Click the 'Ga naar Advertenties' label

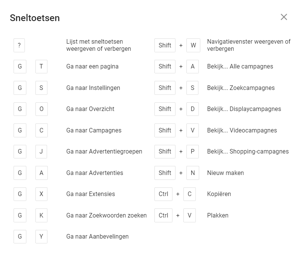tap(95, 173)
